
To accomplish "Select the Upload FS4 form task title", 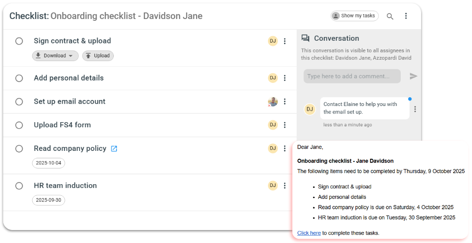I will (62, 125).
